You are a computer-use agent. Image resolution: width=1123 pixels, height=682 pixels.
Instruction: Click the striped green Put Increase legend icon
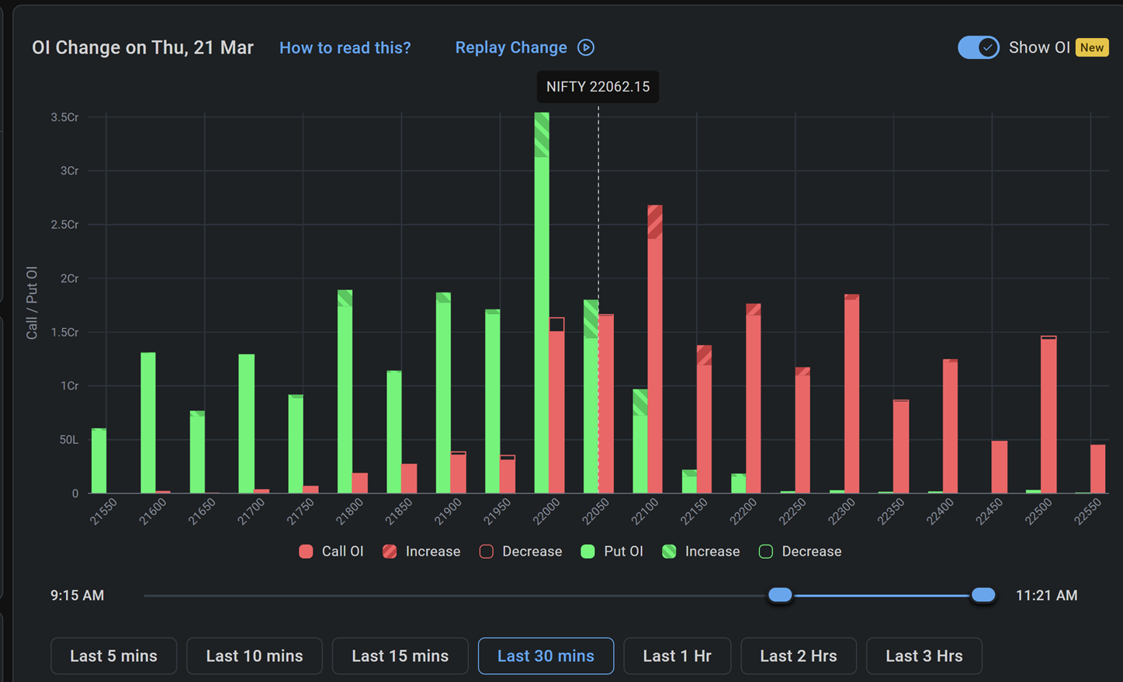[669, 552]
